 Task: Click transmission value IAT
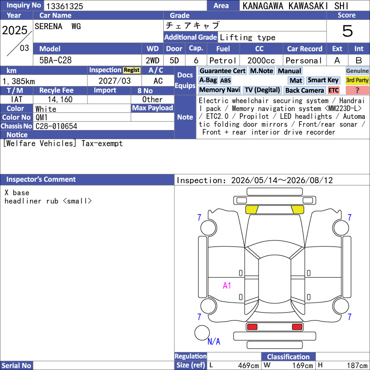tap(17, 99)
